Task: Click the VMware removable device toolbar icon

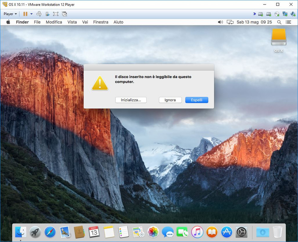Action: 48,14
